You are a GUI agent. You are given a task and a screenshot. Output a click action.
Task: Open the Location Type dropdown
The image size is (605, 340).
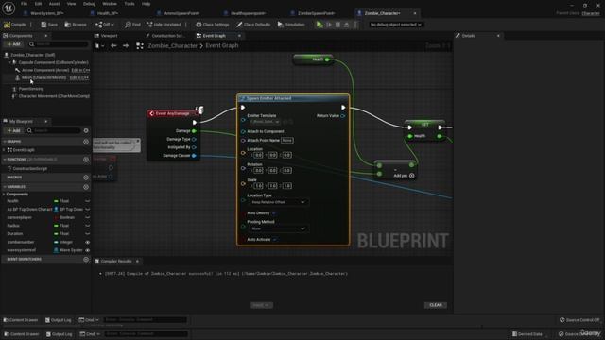(278, 202)
